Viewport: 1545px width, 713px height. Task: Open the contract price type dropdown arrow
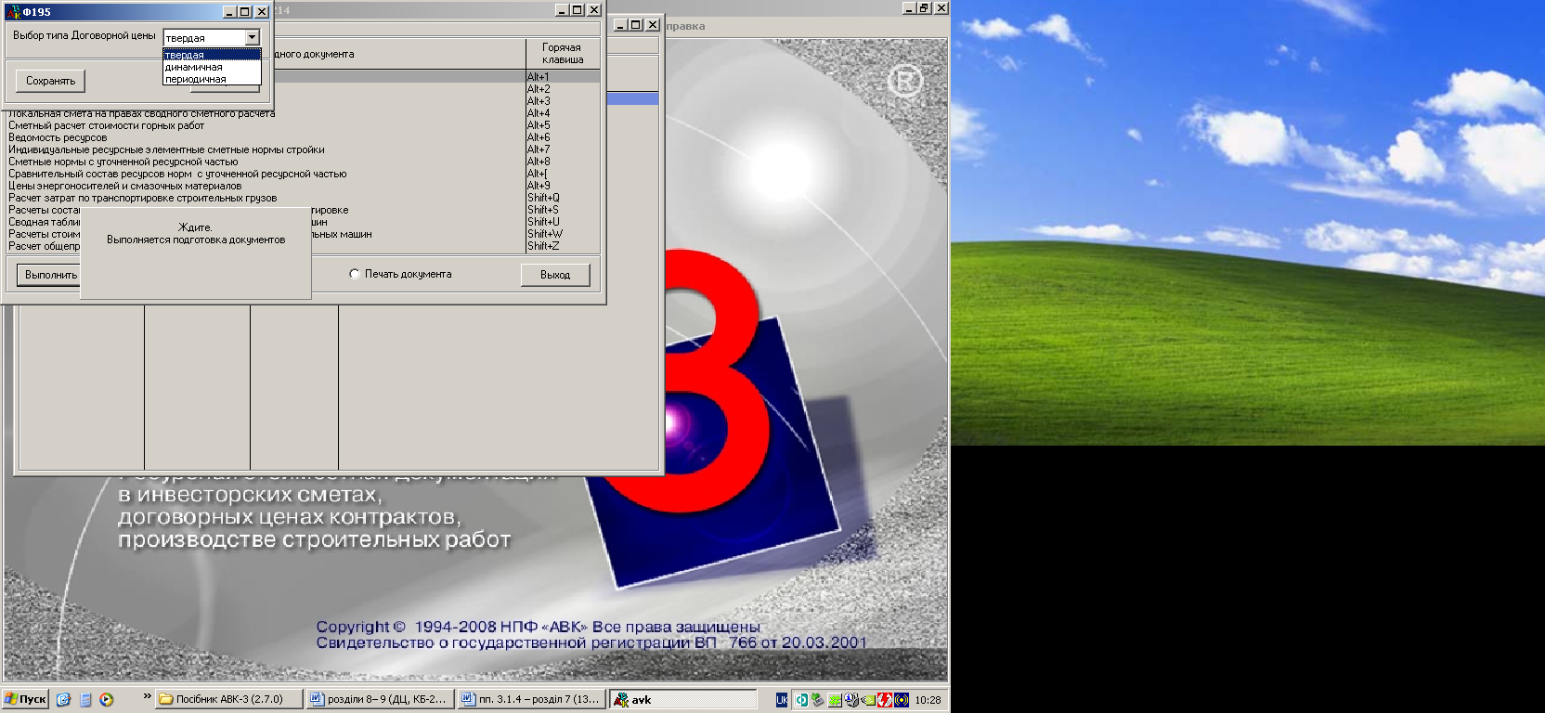coord(252,37)
